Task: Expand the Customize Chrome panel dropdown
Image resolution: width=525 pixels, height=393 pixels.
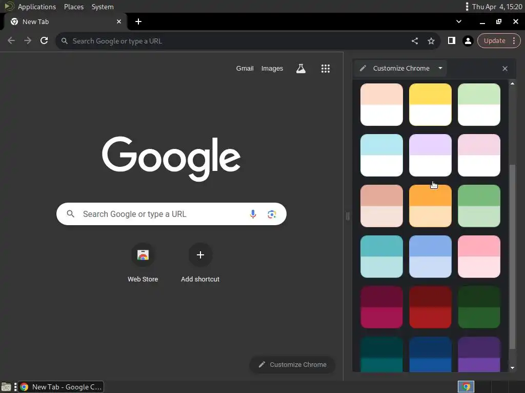Action: (440, 68)
